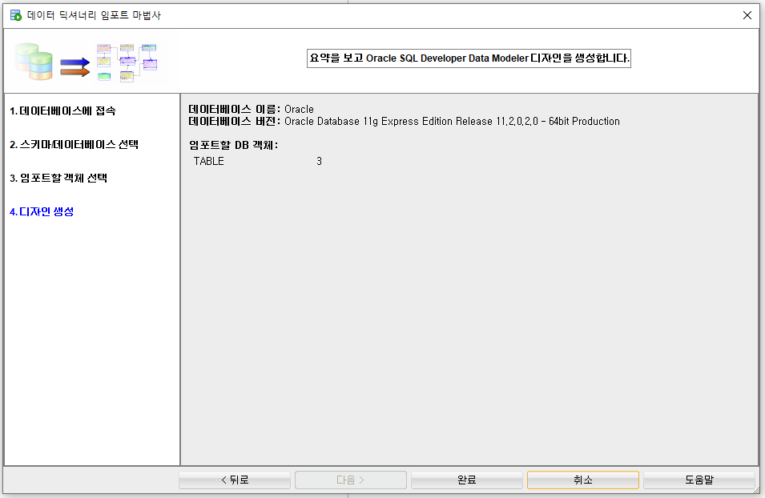765x498 pixels.
Task: Click the disabled 다음 button
Action: click(350, 480)
